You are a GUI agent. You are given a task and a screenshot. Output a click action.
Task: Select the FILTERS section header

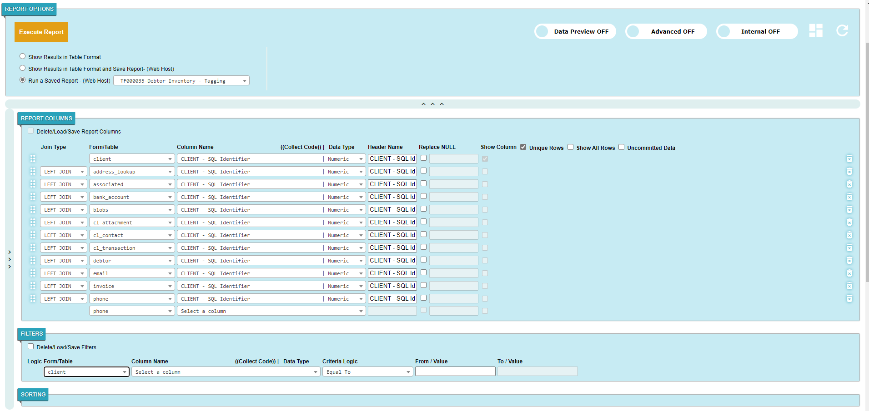(32, 333)
